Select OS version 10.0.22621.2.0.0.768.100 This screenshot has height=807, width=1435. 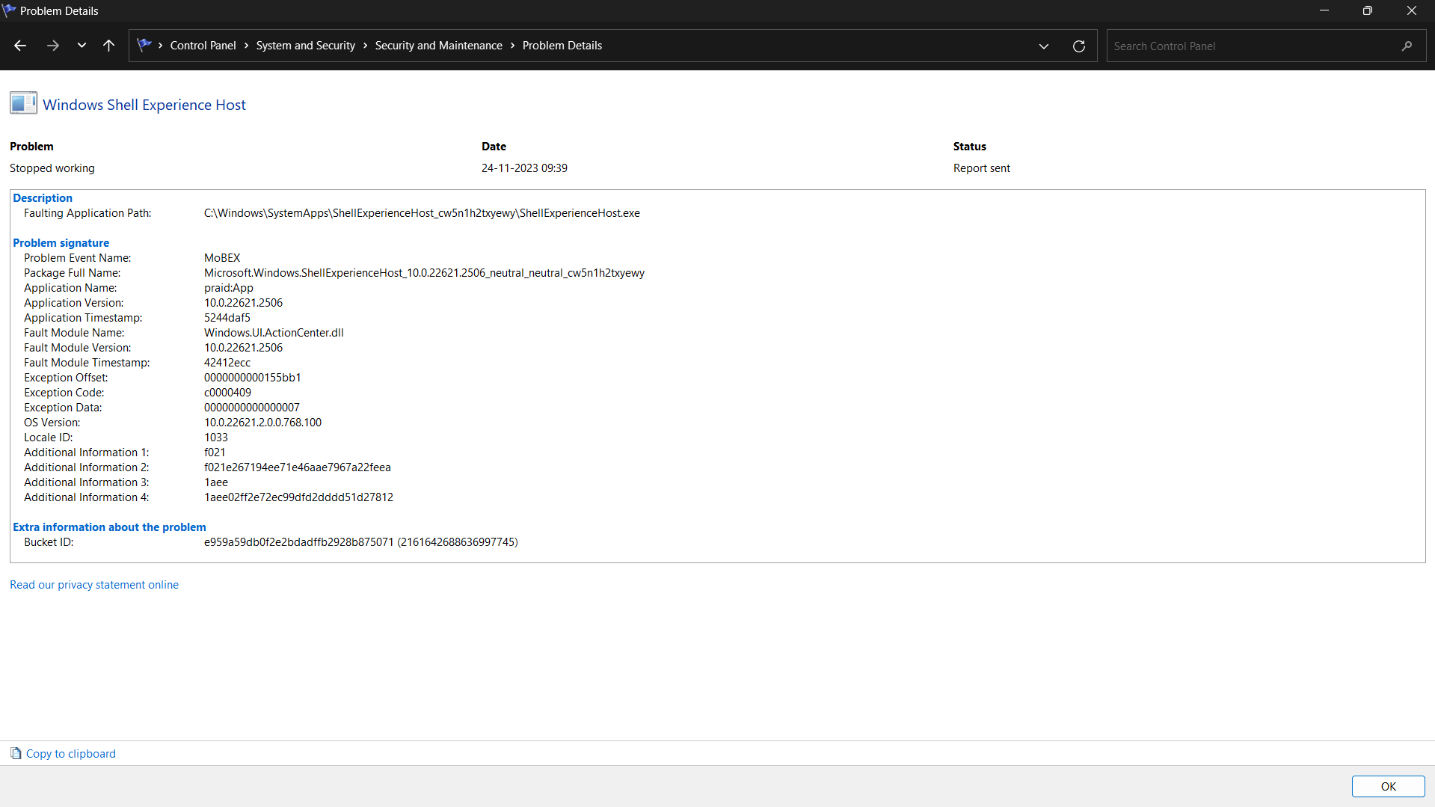click(262, 423)
